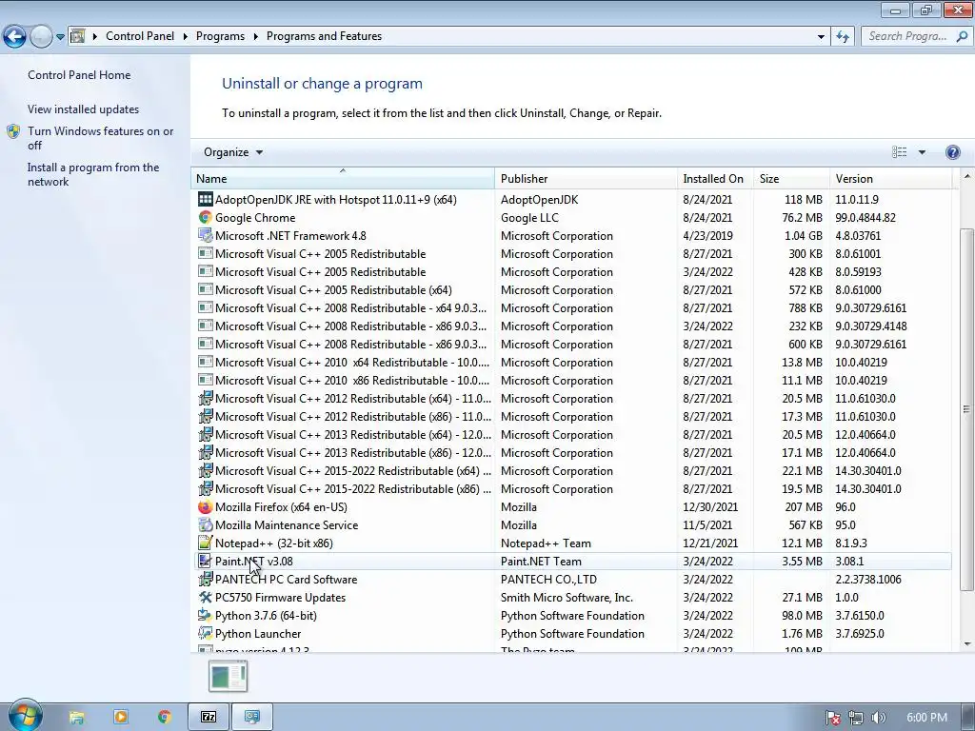Open Windows Explorer from taskbar
Screen dimensions: 975x731
tap(76, 718)
